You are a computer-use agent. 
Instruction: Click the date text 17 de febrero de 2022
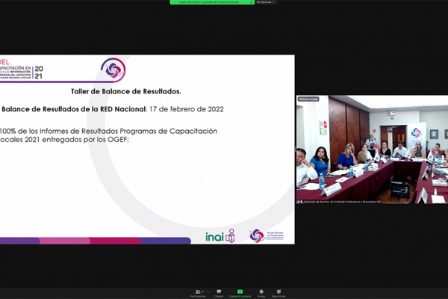(187, 109)
